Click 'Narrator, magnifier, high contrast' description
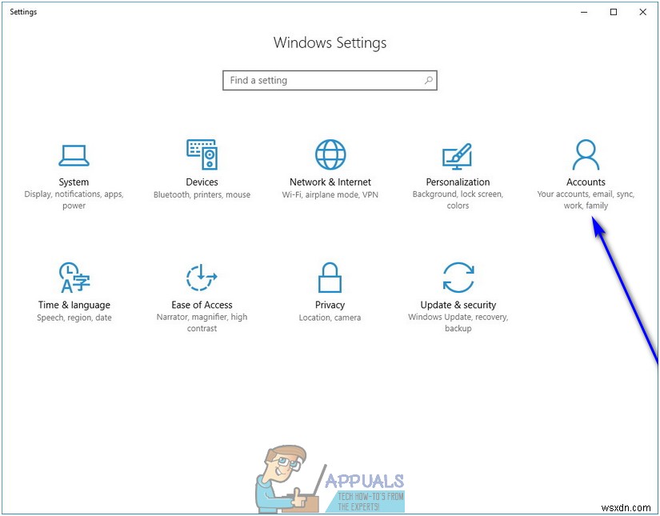660x516 pixels. 202,323
